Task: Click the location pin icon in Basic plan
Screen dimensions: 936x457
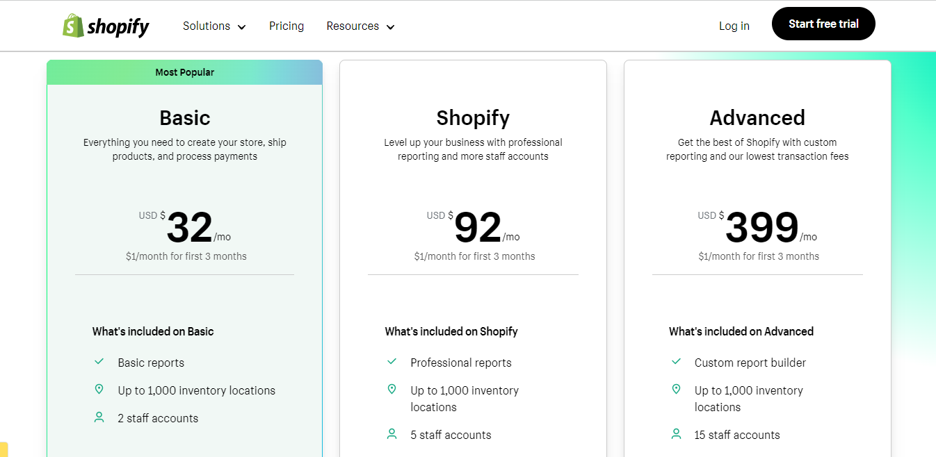Action: click(99, 390)
